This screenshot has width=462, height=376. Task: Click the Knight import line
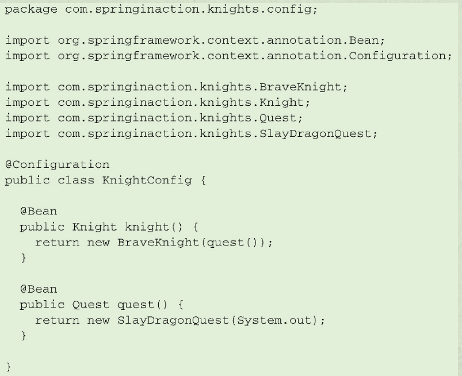tap(158, 102)
